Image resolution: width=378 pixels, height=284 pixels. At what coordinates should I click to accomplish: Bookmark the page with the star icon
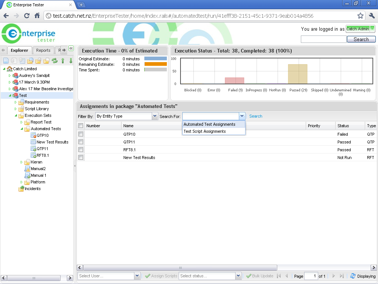coord(360,16)
